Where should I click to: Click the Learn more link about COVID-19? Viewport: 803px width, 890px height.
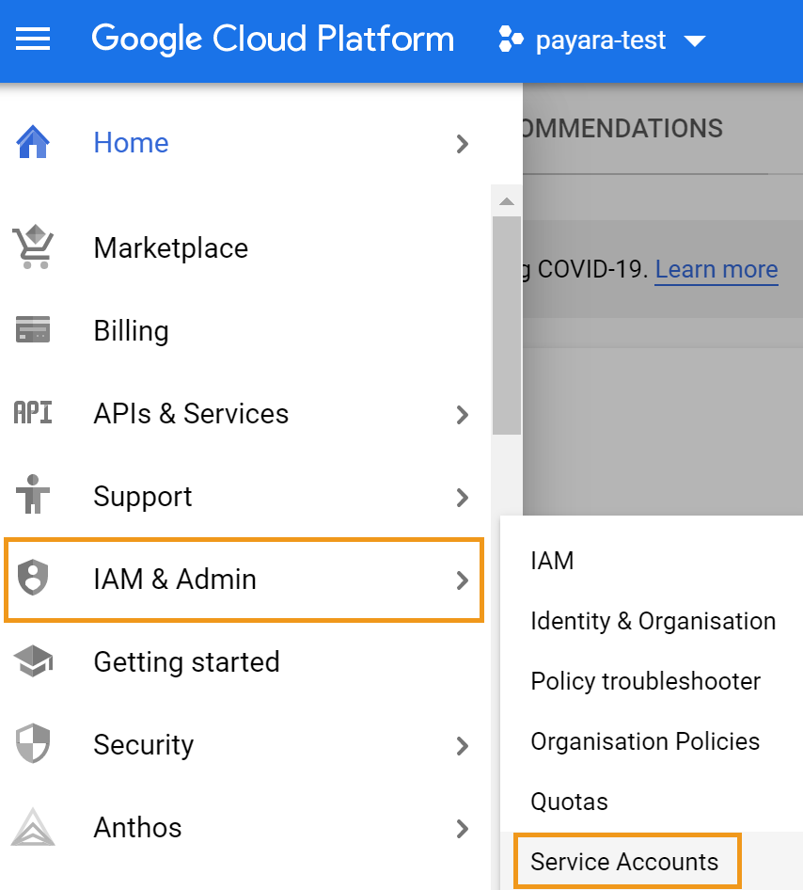click(x=716, y=270)
